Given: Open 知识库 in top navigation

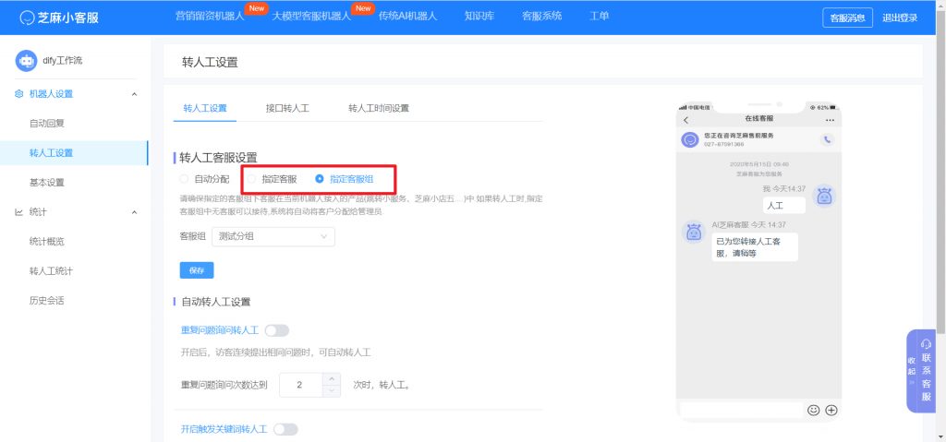Looking at the screenshot, I should [x=479, y=17].
